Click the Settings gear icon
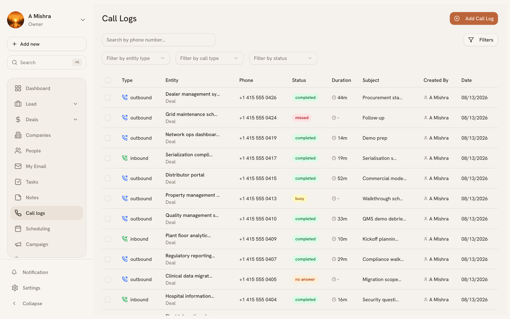 tap(15, 288)
